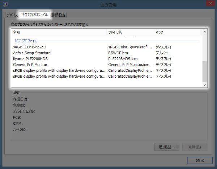Click the 削除(R) button
Screen dimensions: 217x169
tap(195, 147)
